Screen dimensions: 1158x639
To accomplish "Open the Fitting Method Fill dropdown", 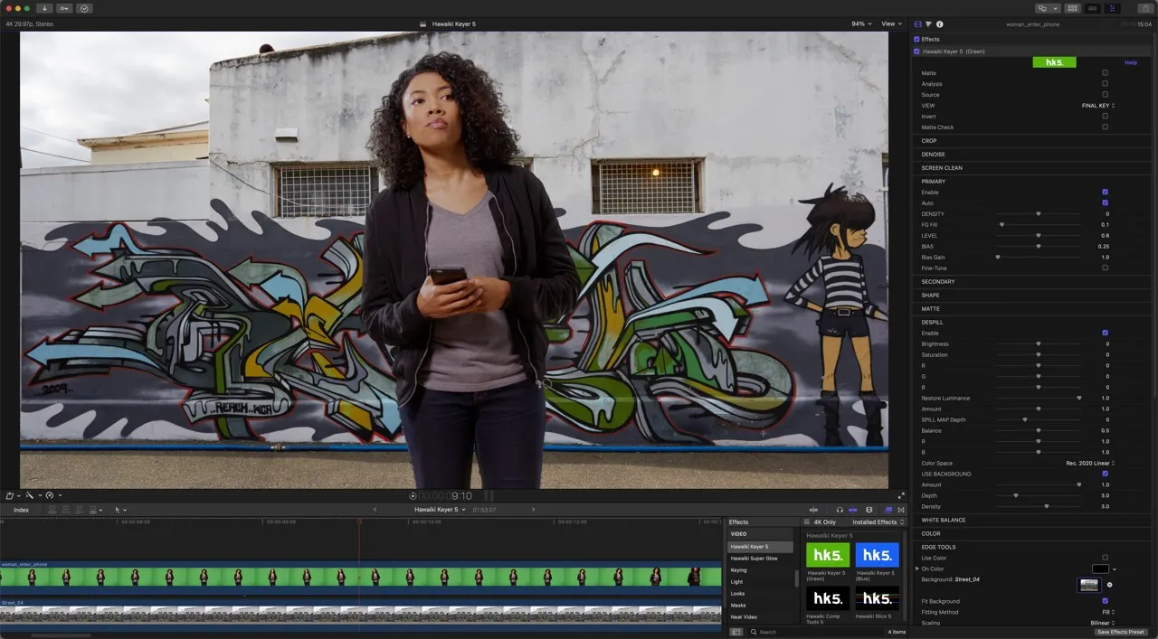I will point(1108,612).
